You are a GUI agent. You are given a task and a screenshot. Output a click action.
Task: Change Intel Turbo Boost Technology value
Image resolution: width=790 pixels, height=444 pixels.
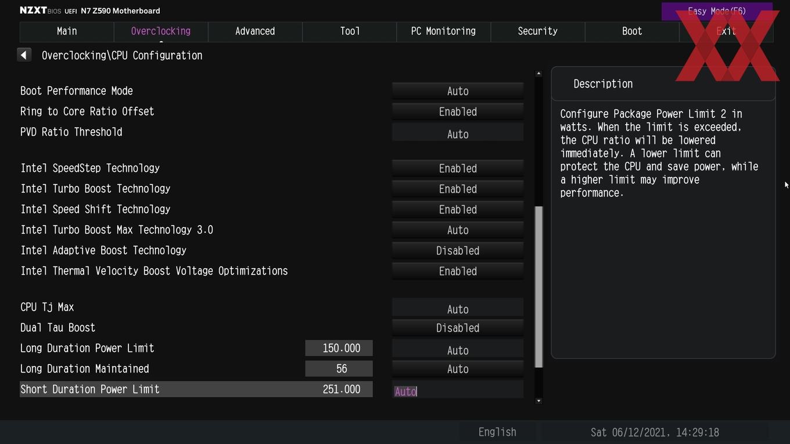click(458, 189)
